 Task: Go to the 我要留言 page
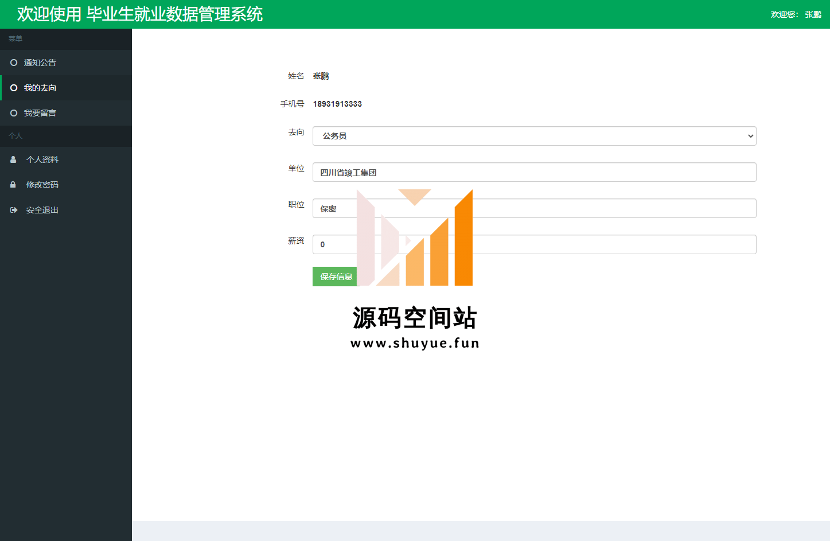pos(66,113)
